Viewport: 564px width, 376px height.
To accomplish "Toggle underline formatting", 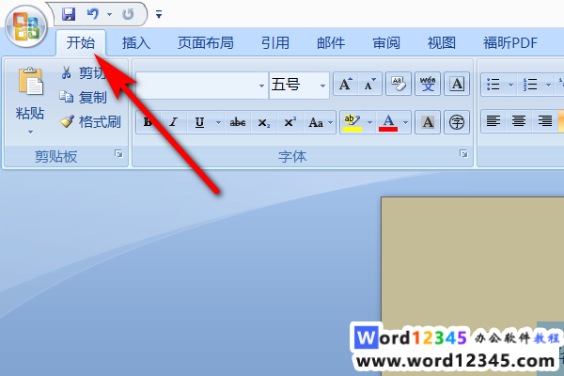I will coord(200,122).
